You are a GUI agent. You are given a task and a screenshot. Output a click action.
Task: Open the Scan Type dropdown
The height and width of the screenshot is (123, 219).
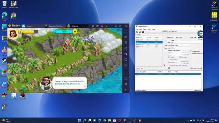coord(180,45)
